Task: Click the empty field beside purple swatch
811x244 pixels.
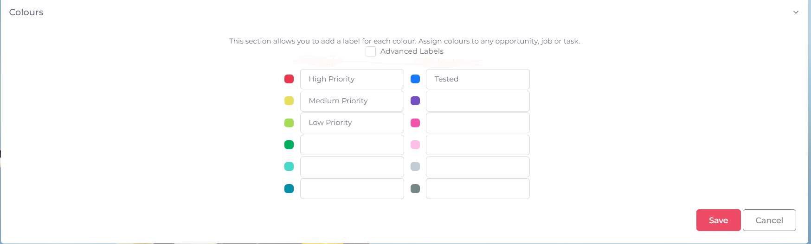Action: click(x=477, y=101)
